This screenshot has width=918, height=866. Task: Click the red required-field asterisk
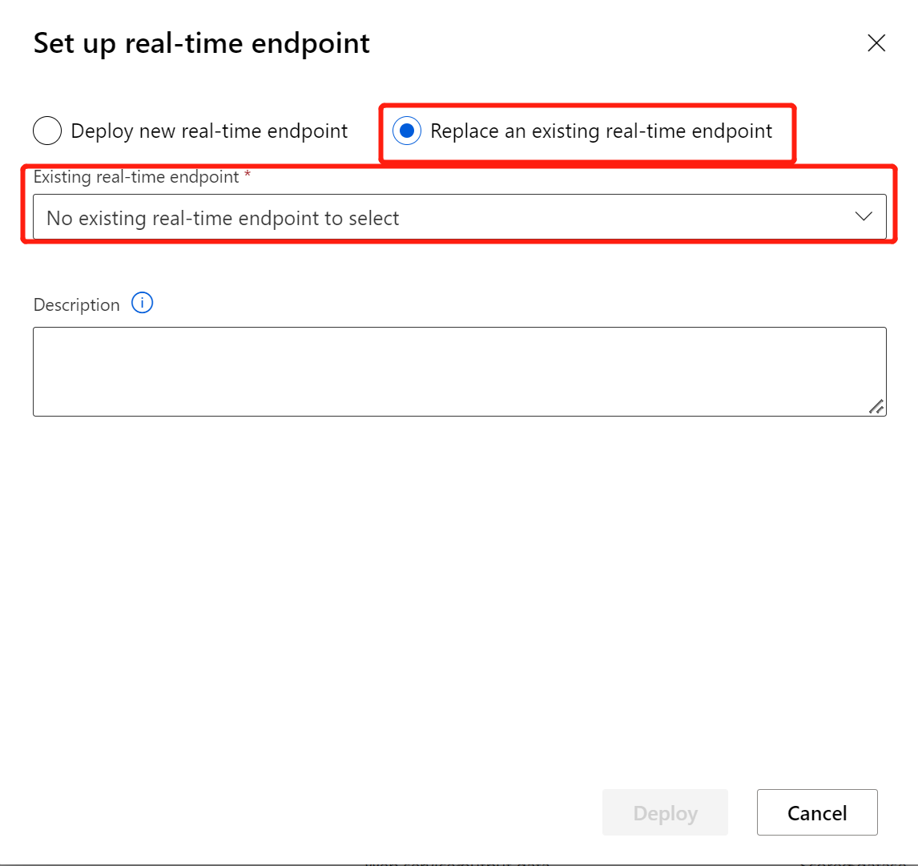[248, 176]
